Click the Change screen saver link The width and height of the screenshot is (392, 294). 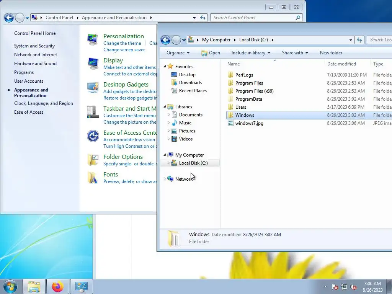click(124, 50)
